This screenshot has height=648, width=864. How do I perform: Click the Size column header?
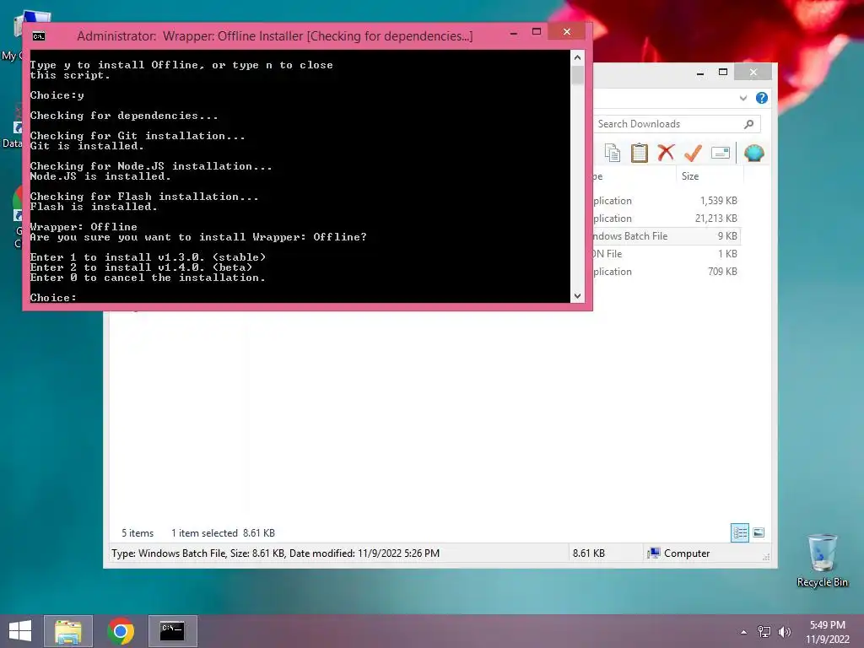coord(710,176)
